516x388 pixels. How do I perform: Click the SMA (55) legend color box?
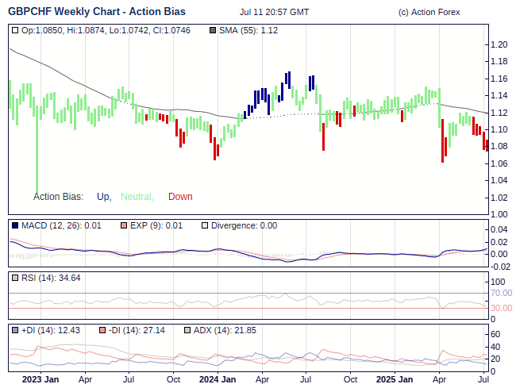[212, 30]
